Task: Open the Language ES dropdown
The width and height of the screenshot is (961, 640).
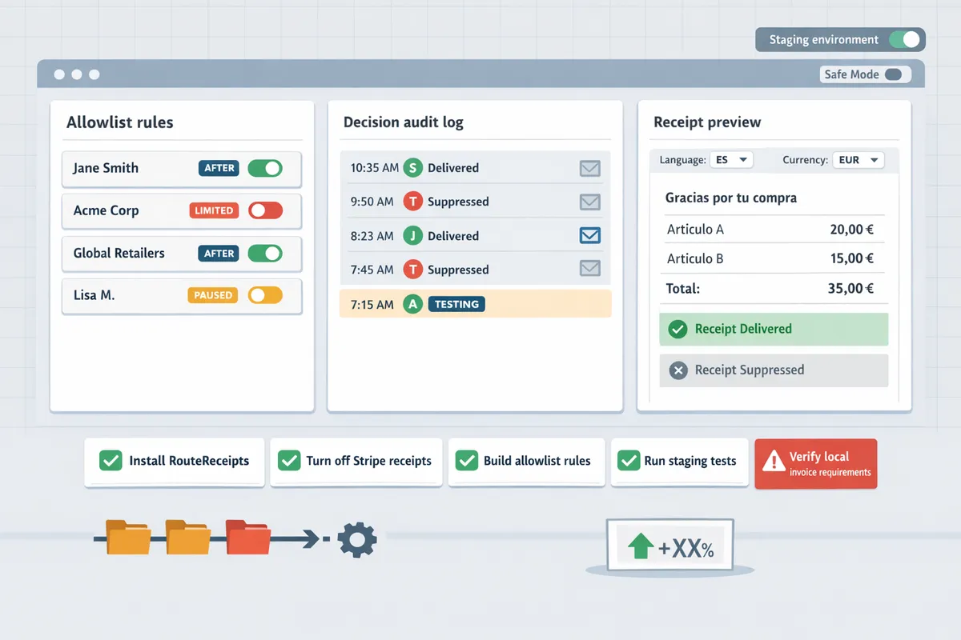Action: pyautogui.click(x=731, y=160)
